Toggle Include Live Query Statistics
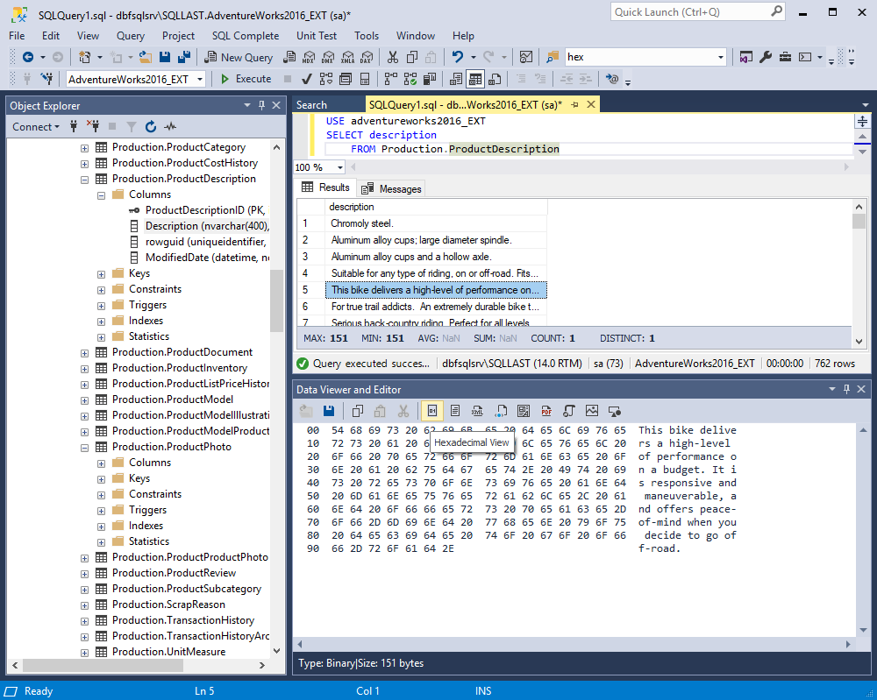This screenshot has width=877, height=700. [x=410, y=80]
